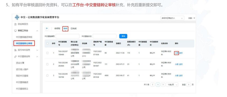Click amount value 4005

[106, 75]
